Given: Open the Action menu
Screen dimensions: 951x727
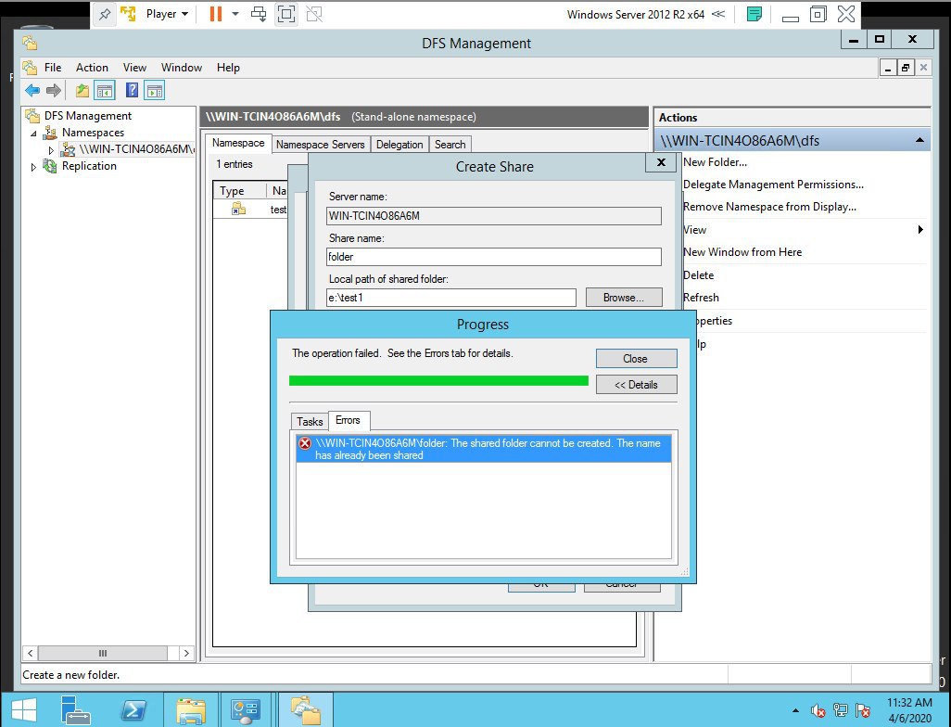Looking at the screenshot, I should tap(92, 68).
